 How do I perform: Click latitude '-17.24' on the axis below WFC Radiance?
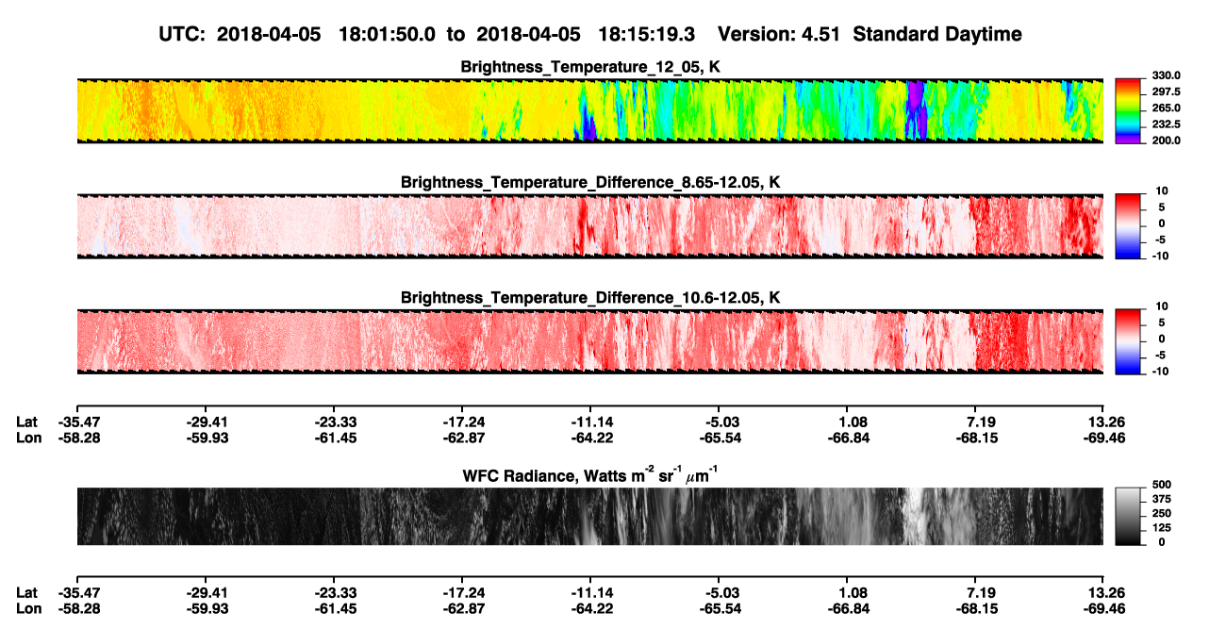[x=462, y=592]
